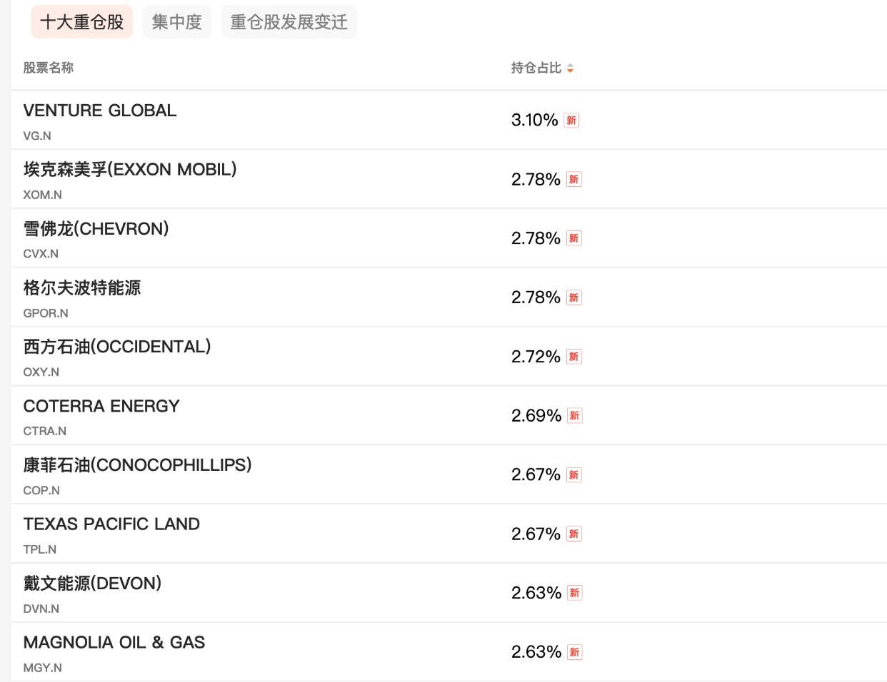Image resolution: width=887 pixels, height=682 pixels.
Task: Click the 新 badge beside COTERRA ENERGY
Action: 575,415
